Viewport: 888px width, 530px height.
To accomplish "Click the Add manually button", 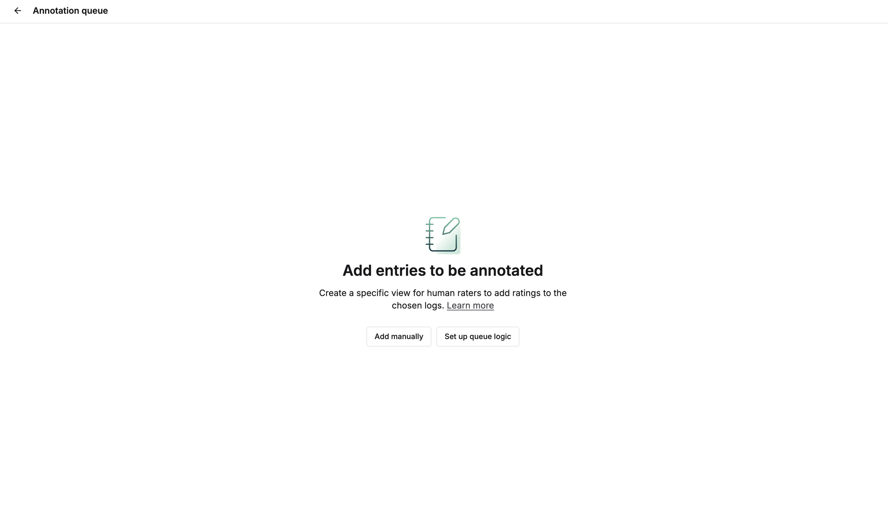I will click(x=399, y=336).
